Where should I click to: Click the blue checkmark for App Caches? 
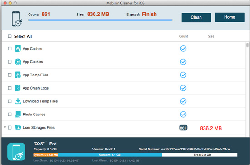pyautogui.click(x=183, y=49)
